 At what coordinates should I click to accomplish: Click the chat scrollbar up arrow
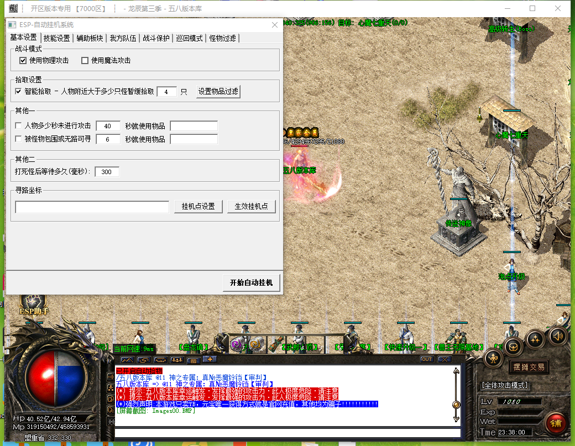point(456,371)
